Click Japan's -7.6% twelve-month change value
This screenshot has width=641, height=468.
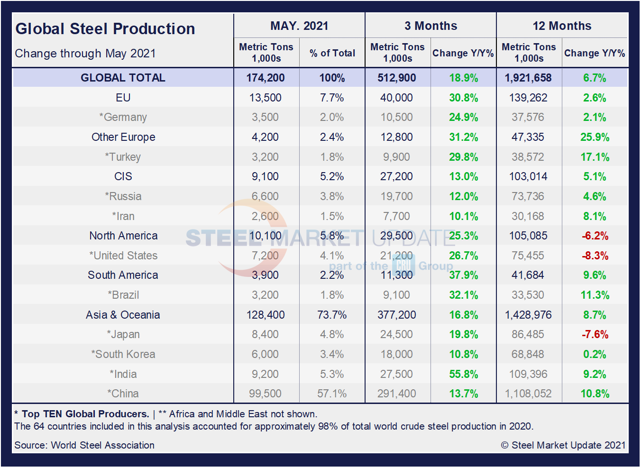[x=595, y=334]
